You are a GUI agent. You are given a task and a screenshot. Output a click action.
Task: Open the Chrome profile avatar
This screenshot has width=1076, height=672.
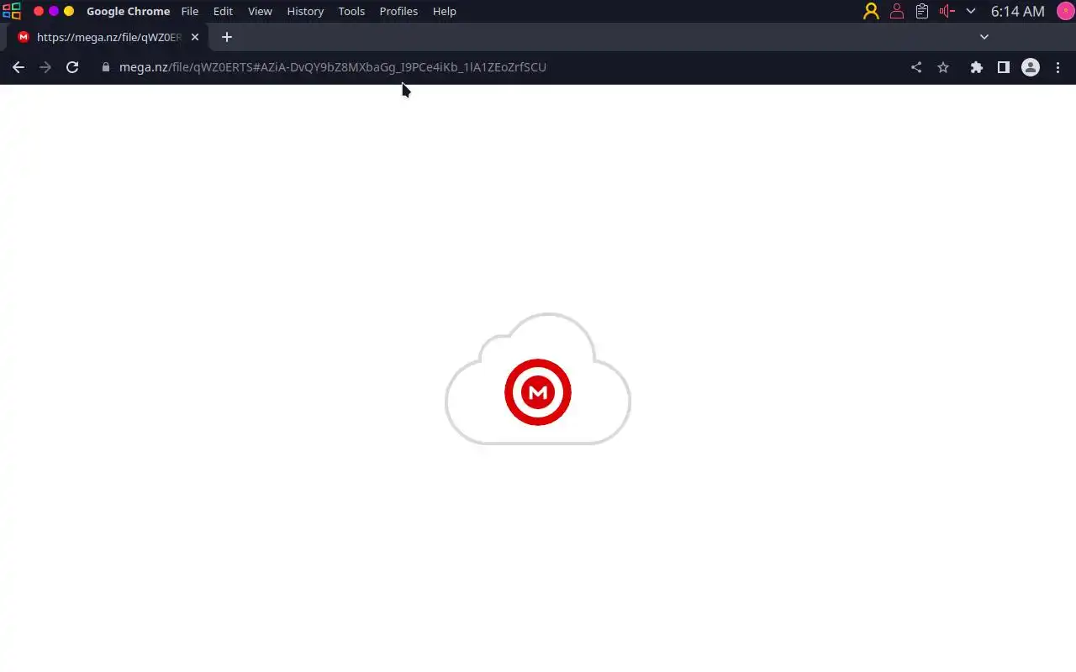[x=1031, y=67]
